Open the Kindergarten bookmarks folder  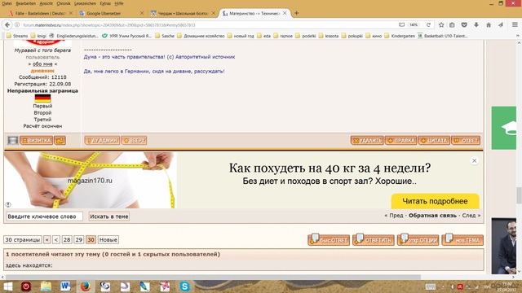coord(400,36)
